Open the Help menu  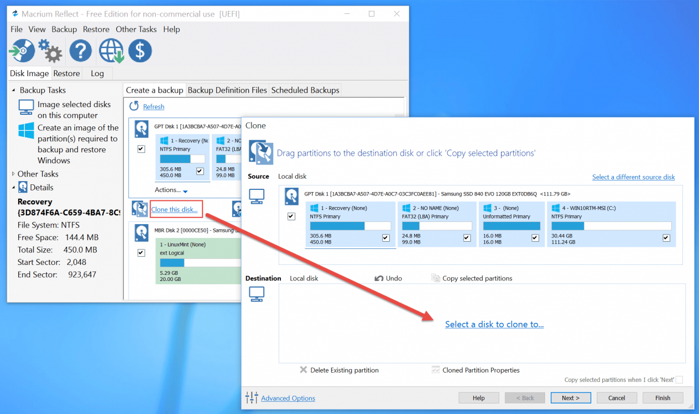[171, 29]
